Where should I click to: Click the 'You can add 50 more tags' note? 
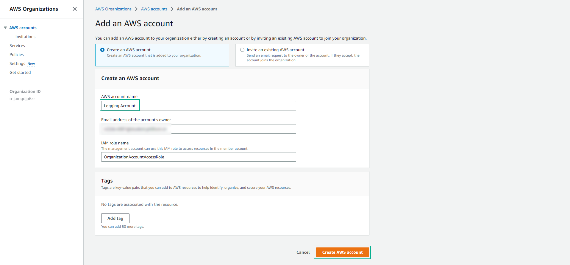(123, 227)
